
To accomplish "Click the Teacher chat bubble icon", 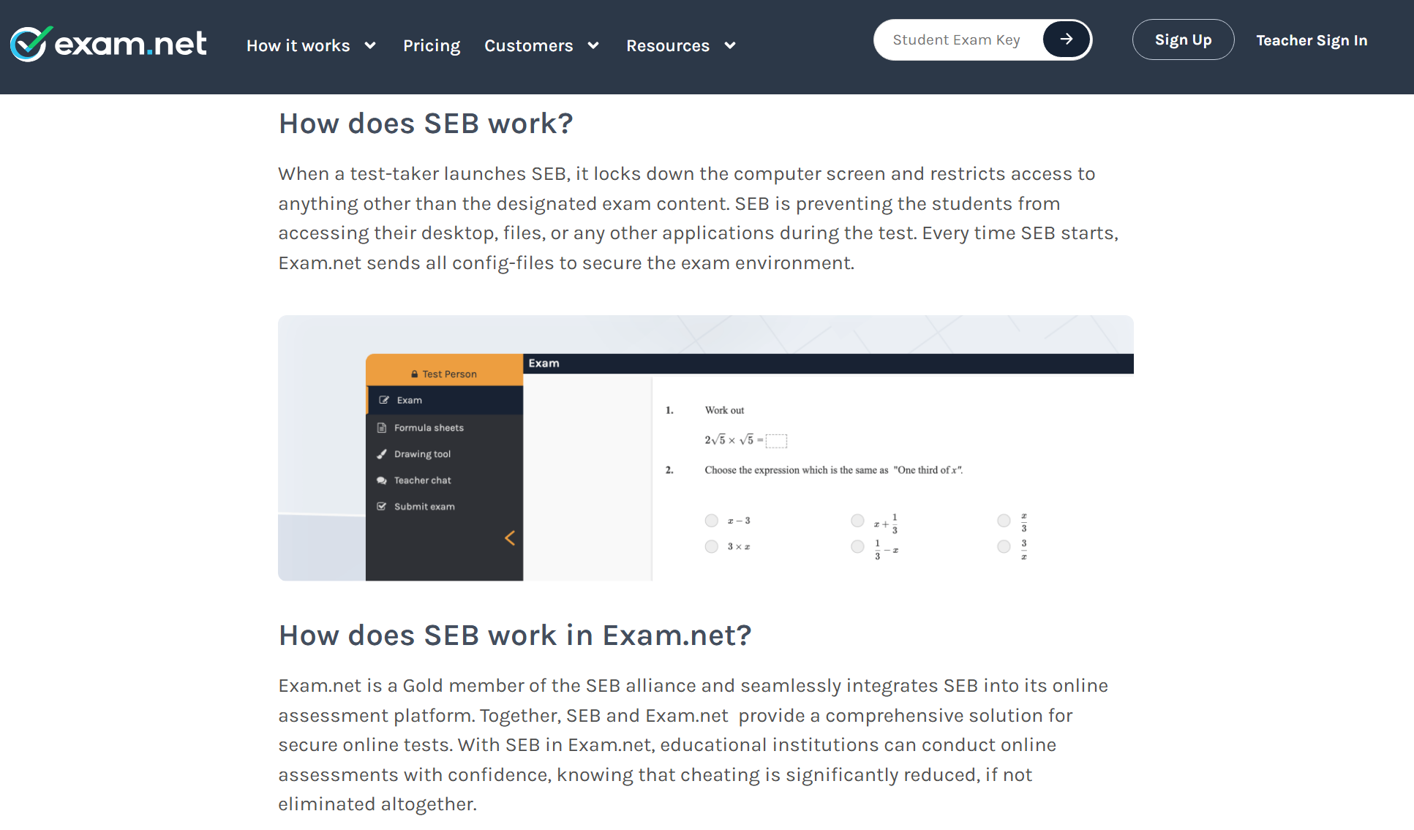I will [x=381, y=480].
